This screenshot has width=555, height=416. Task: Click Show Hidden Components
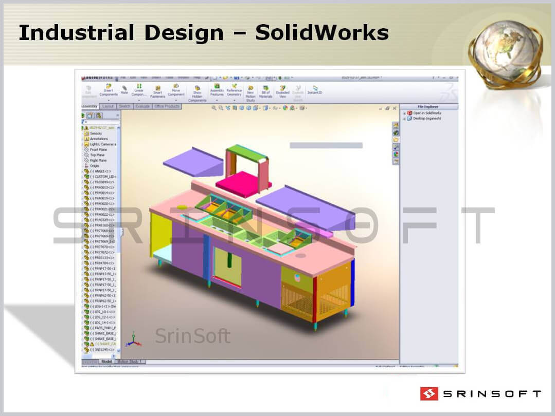(197, 93)
